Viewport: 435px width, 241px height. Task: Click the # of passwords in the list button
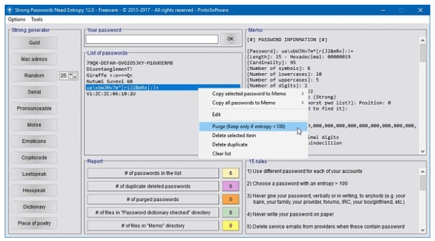click(x=153, y=173)
